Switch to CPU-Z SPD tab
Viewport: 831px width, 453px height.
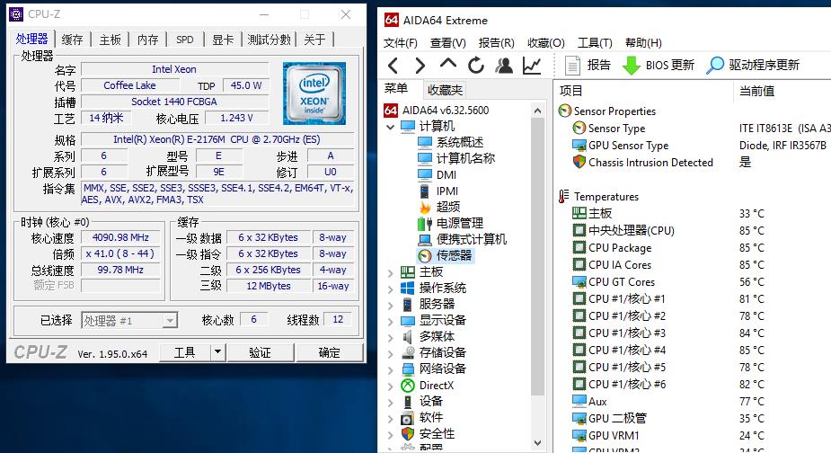click(185, 40)
